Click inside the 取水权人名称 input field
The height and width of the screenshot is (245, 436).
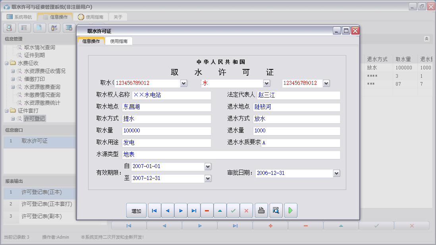coord(167,95)
